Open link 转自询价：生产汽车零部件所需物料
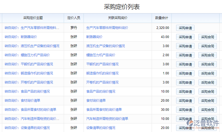Image resolution: width=222 pixels, height=132 pixels. tap(32, 28)
